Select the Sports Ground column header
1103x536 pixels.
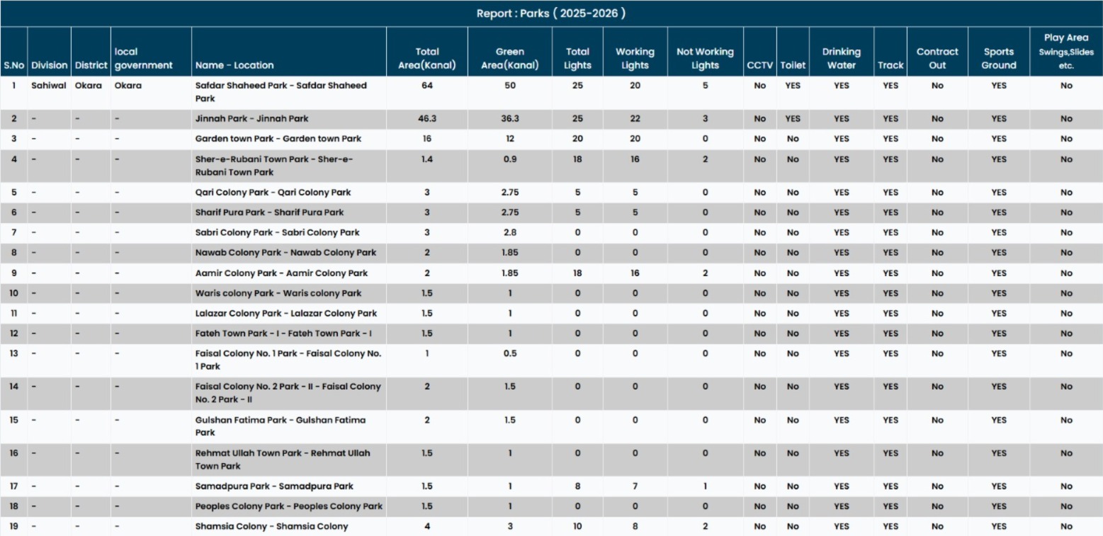(998, 58)
